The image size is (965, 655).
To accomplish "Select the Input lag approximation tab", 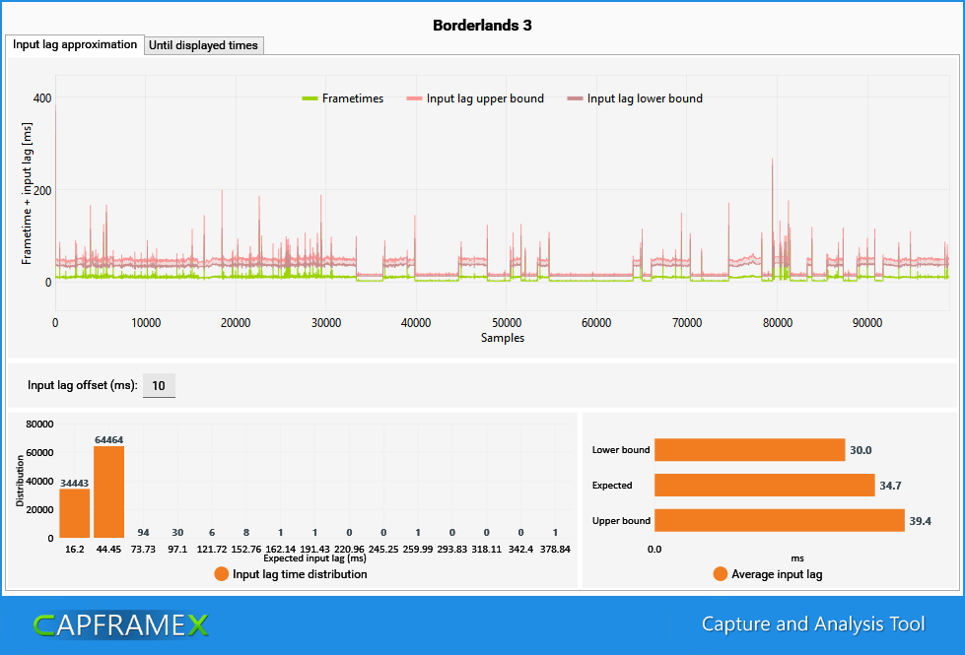I will click(75, 45).
